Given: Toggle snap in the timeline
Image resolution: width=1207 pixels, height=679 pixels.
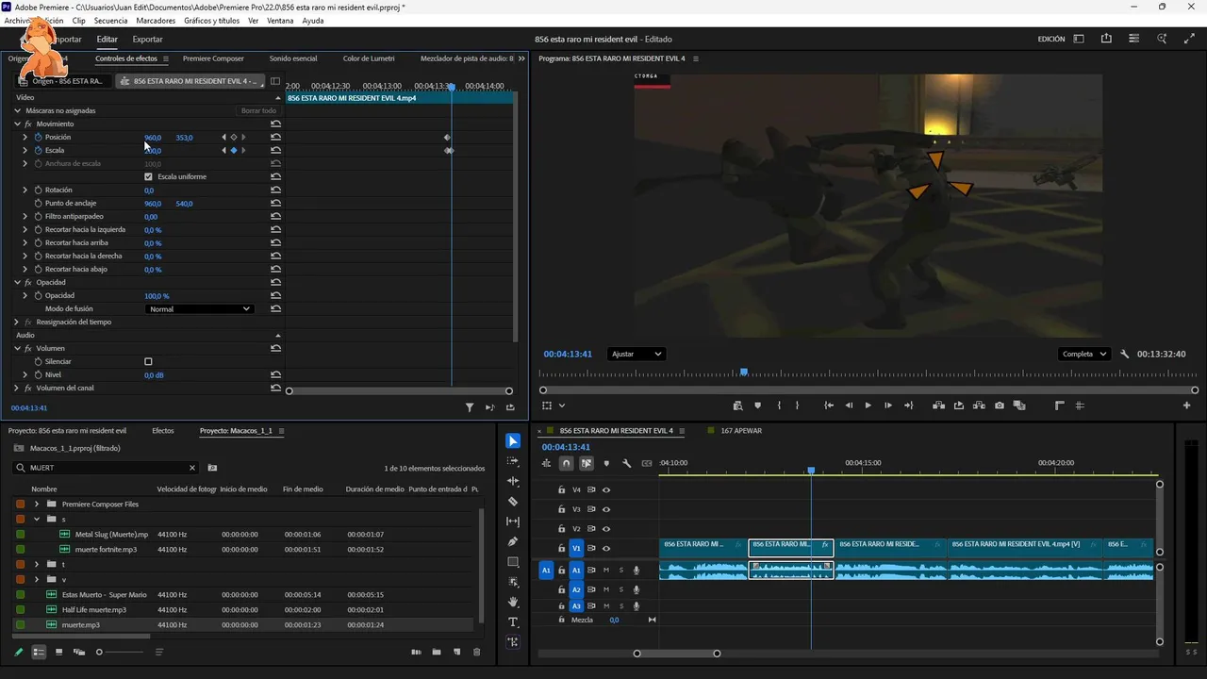Looking at the screenshot, I should pos(566,463).
